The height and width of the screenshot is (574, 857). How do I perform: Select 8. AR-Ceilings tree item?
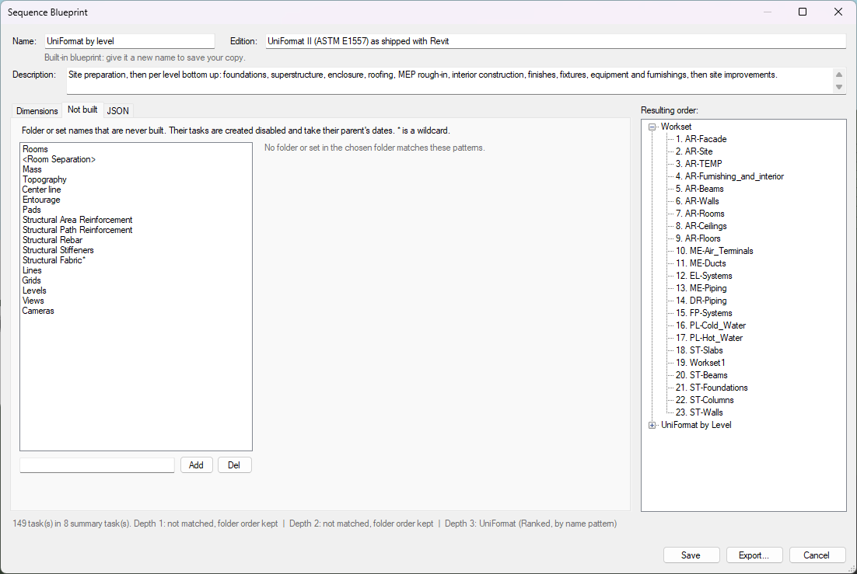click(701, 226)
